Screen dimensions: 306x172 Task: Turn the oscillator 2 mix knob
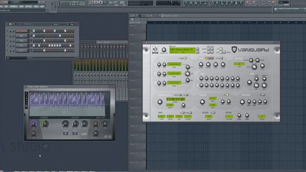[x=187, y=74]
